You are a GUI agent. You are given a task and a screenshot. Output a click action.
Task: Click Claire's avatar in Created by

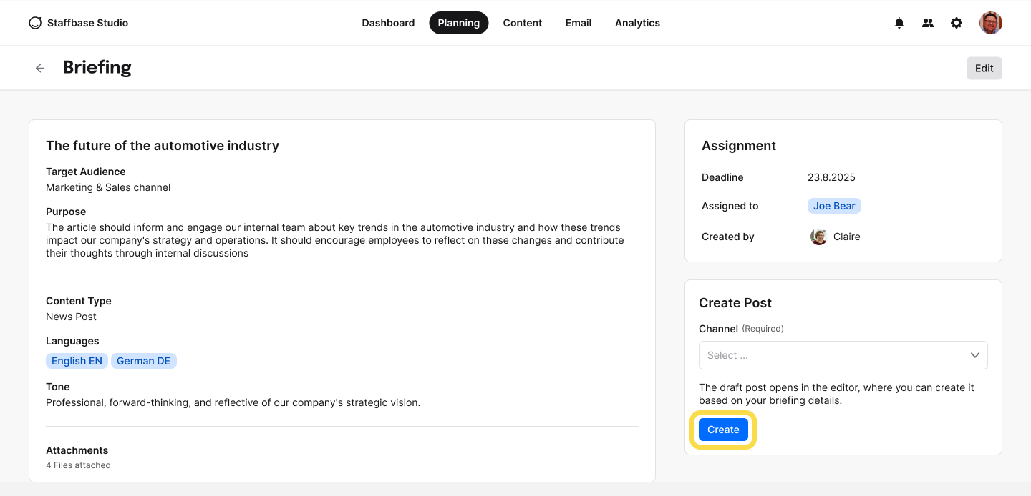tap(819, 237)
